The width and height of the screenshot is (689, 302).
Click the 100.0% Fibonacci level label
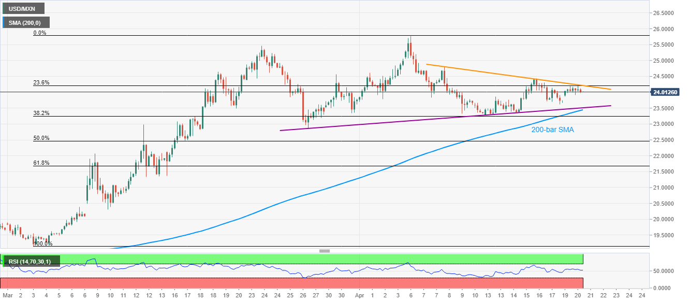pos(42,243)
